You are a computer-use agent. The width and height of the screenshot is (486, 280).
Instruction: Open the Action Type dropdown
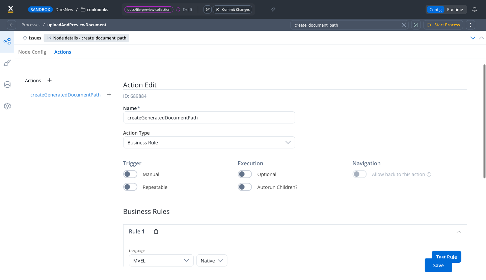click(x=209, y=142)
